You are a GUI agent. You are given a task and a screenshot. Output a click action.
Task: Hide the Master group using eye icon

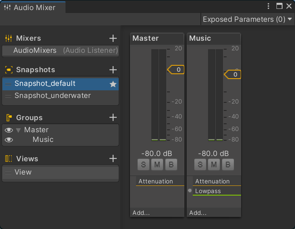[8, 130]
